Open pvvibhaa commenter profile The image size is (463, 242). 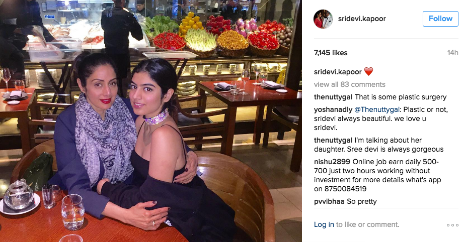point(329,202)
